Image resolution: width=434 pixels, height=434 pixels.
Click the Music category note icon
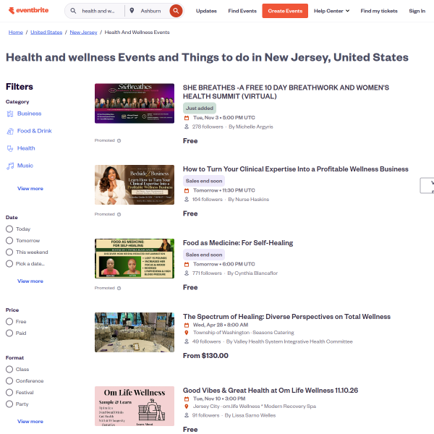[x=10, y=166]
